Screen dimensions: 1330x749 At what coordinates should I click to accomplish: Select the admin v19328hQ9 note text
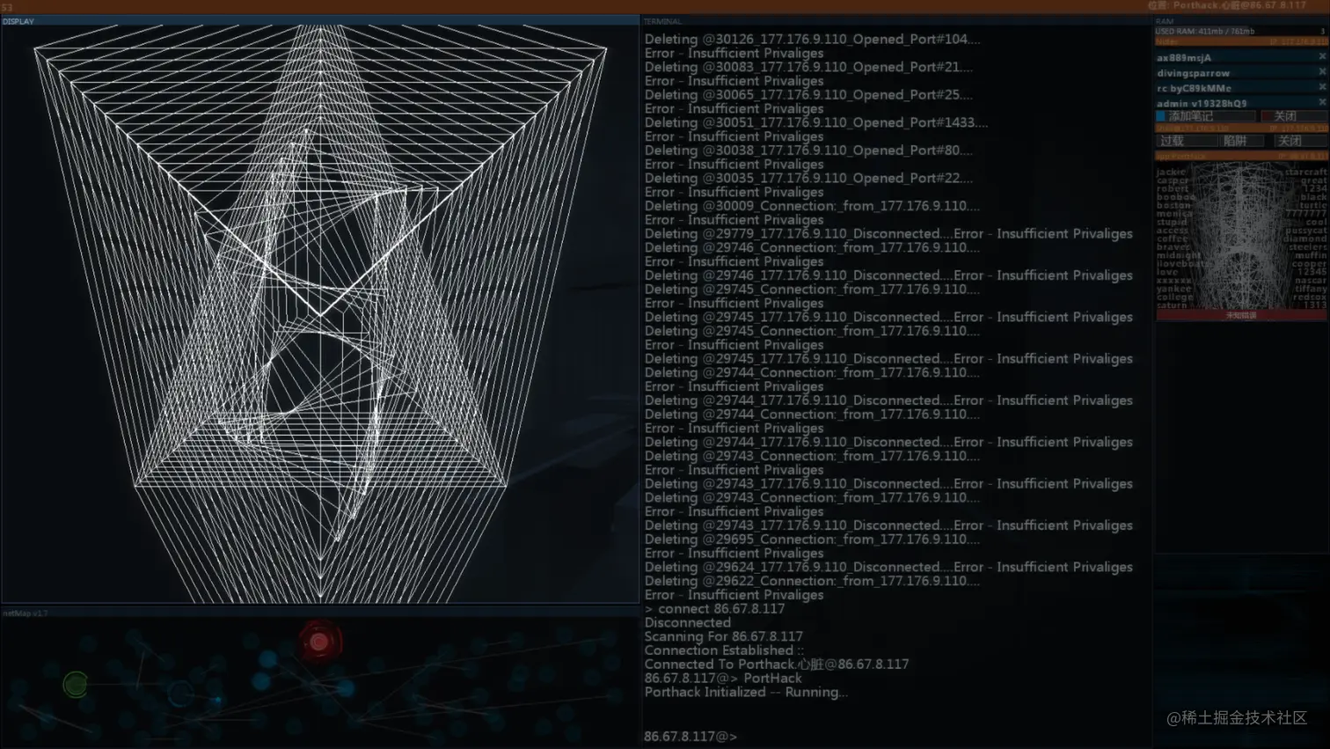(1202, 103)
